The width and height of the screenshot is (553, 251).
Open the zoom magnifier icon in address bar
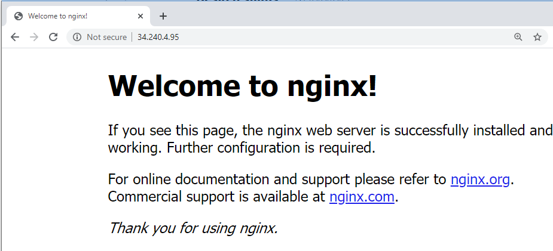click(518, 37)
